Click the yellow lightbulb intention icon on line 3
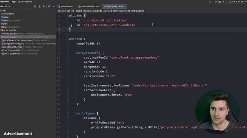The image size is (247, 138). [x=71, y=25]
